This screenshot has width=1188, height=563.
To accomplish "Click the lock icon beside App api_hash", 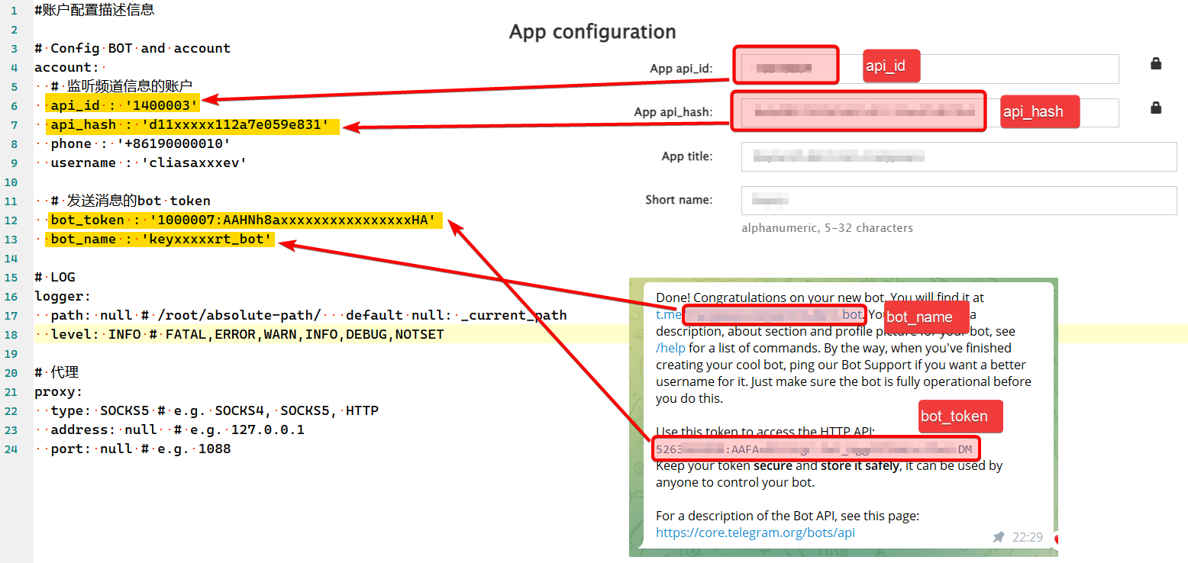I will coord(1155,108).
